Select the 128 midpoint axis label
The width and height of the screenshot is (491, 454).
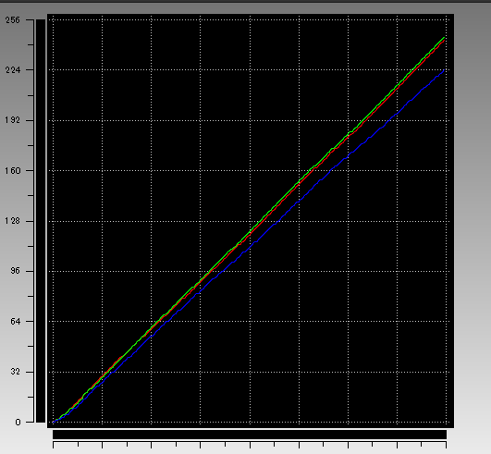point(13,221)
